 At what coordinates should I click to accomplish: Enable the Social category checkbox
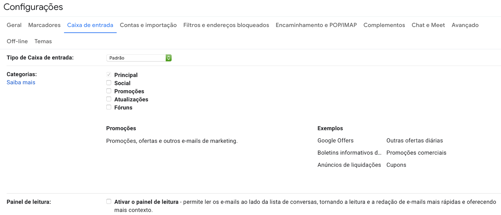coord(109,83)
